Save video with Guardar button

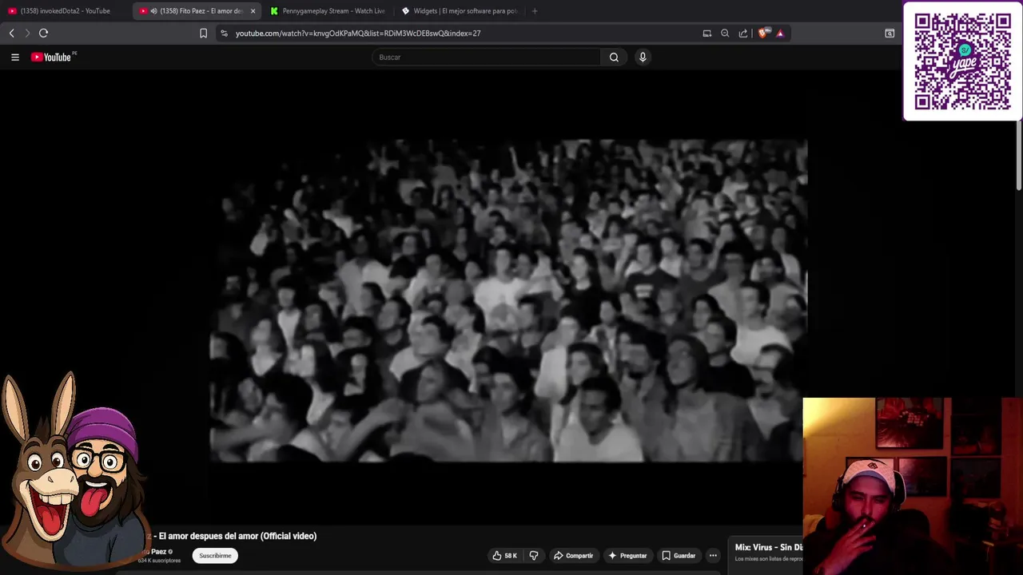click(x=679, y=555)
